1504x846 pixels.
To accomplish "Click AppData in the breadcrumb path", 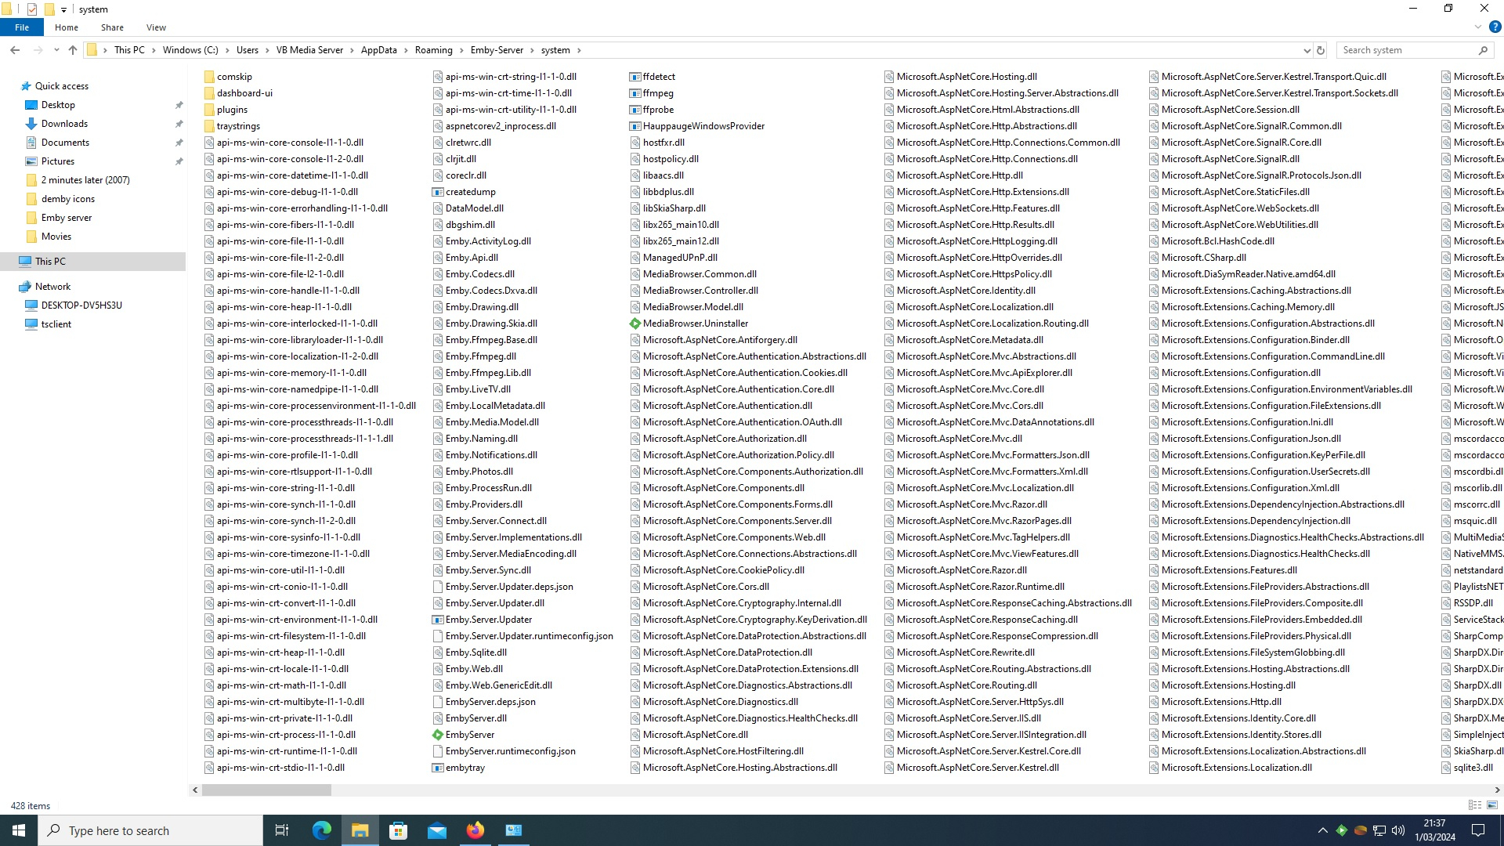I will (x=378, y=50).
